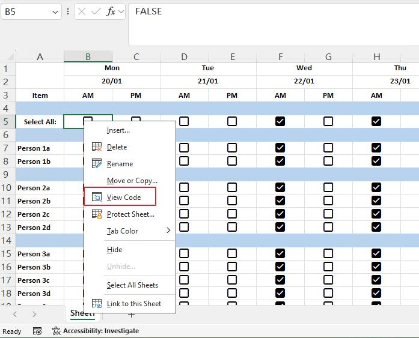Image resolution: width=419 pixels, height=338 pixels.
Task: Click the 22/01 date cell
Action: [304, 81]
